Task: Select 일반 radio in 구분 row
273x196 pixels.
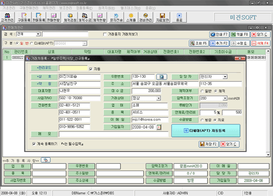Action: pos(17,43)
